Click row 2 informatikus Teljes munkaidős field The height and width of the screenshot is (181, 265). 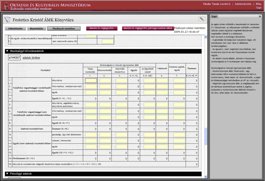(91, 87)
